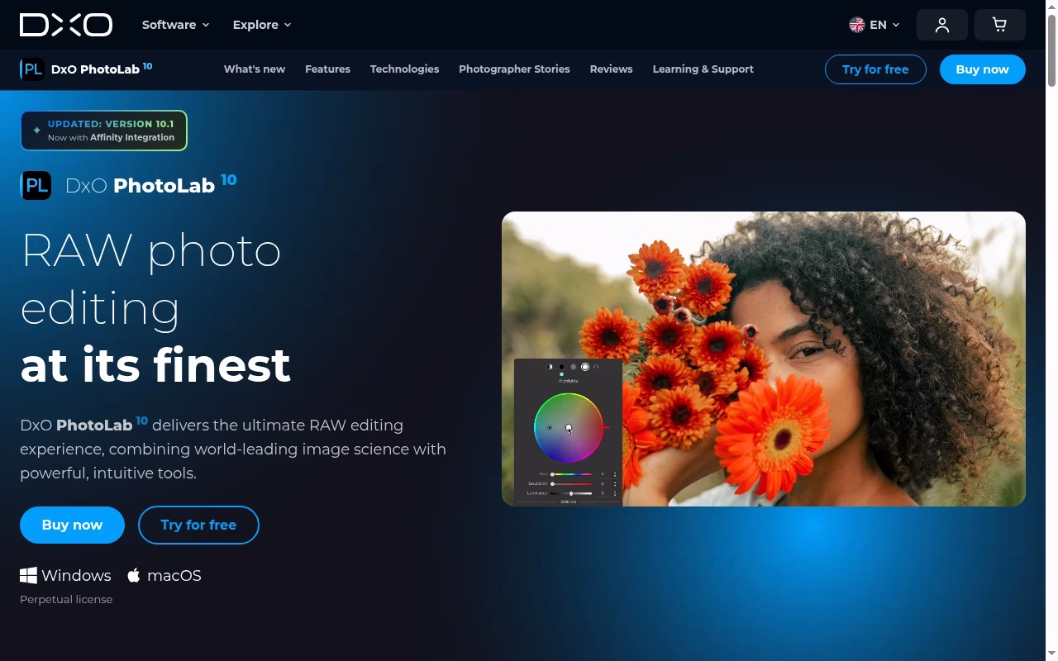Click the hero Try for free button
Image resolution: width=1058 pixels, height=661 pixels.
click(198, 525)
